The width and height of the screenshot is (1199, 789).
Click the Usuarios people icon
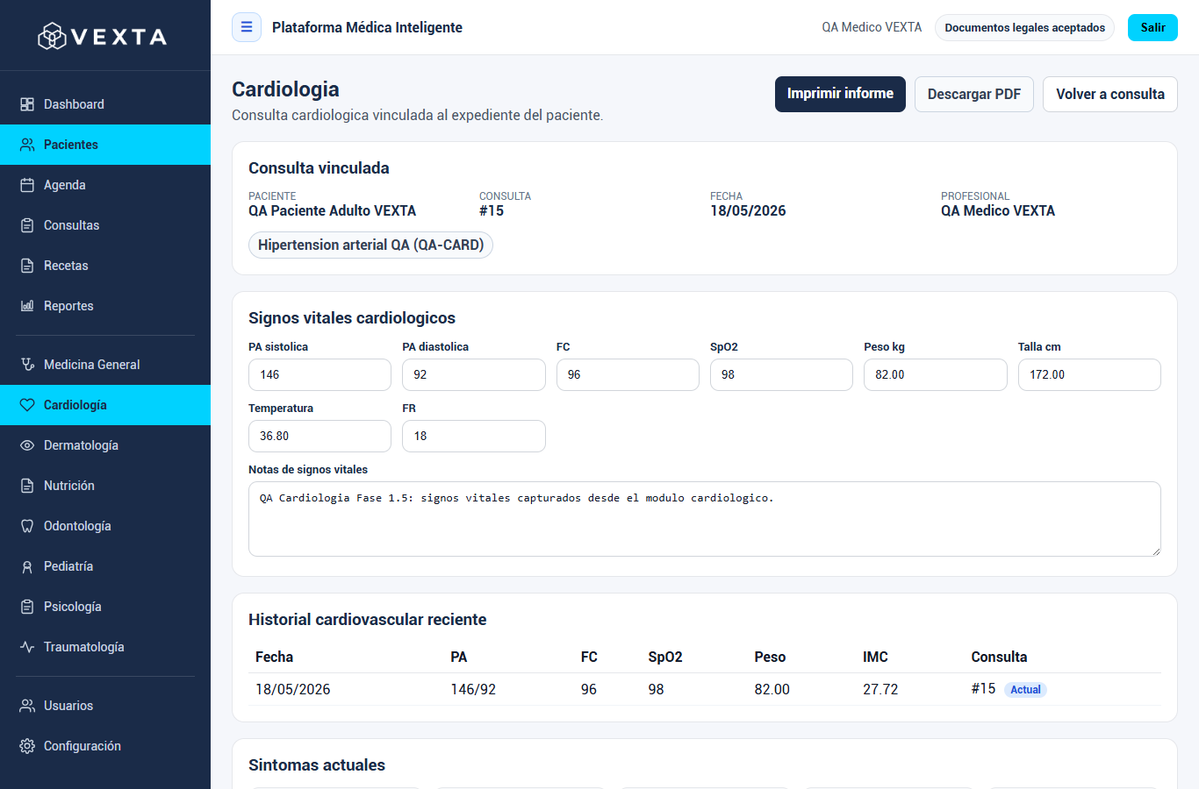pyautogui.click(x=27, y=706)
